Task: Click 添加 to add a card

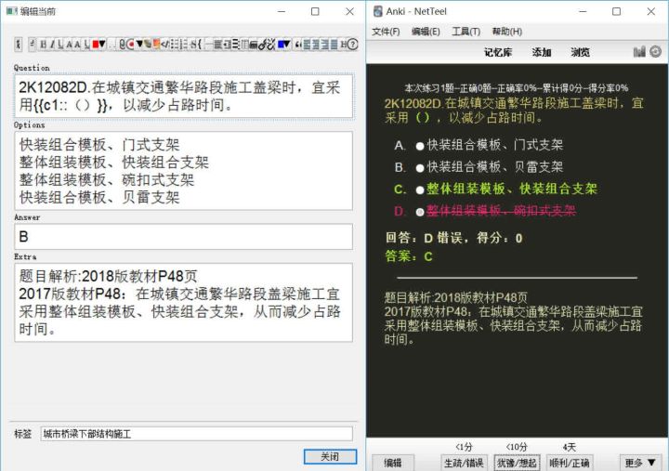Action: tap(542, 52)
